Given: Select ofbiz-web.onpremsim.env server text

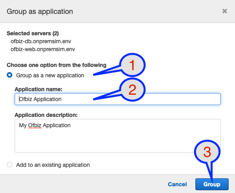Looking at the screenshot, I should coord(43,49).
